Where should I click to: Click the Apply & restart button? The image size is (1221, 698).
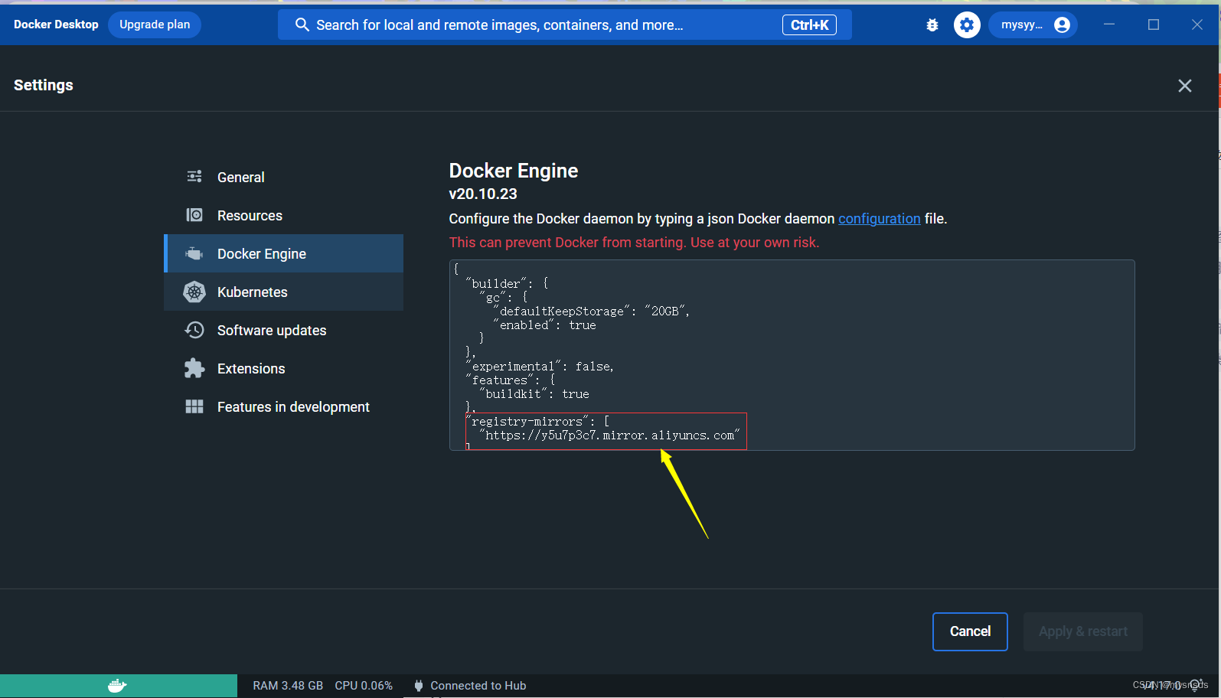[x=1083, y=631]
